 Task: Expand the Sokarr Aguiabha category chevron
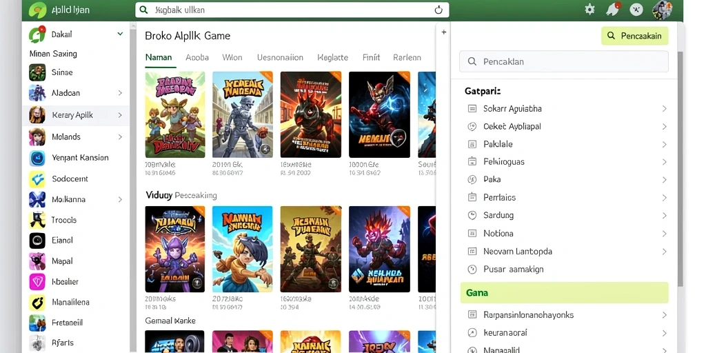point(664,108)
